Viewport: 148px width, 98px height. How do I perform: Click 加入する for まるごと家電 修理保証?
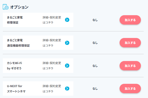coord(130,20)
